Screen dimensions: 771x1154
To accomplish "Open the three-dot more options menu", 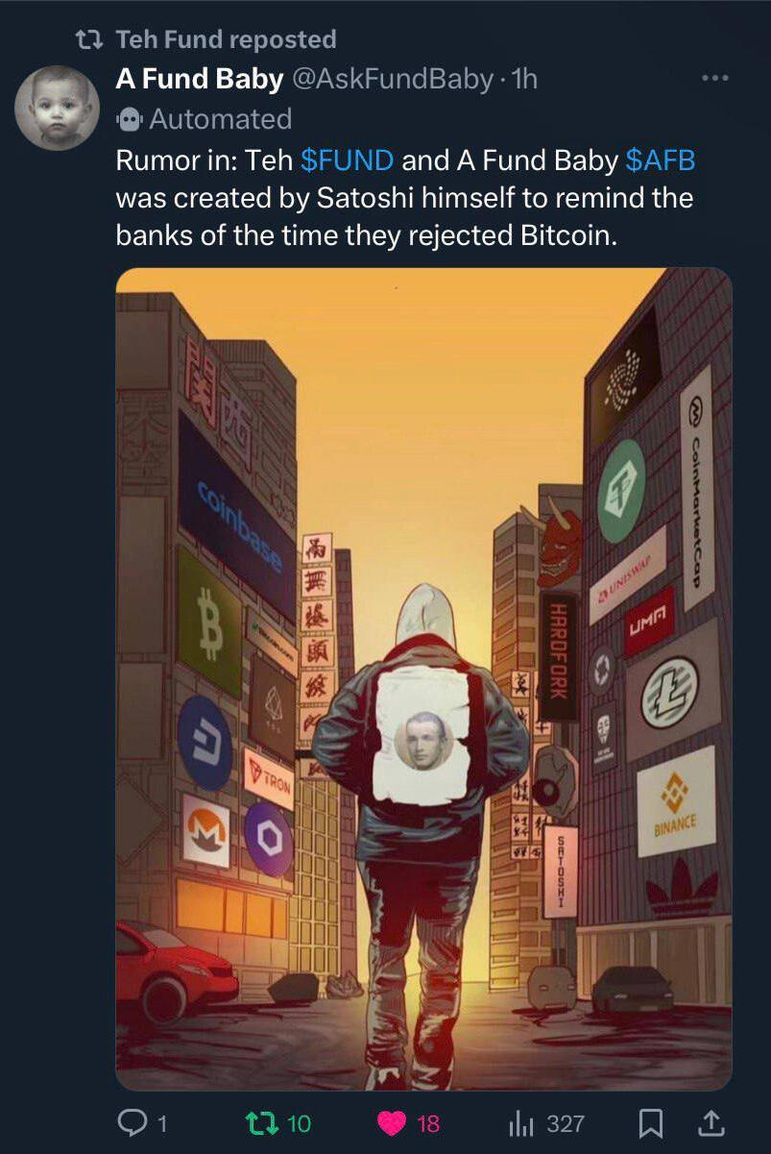I will point(715,79).
